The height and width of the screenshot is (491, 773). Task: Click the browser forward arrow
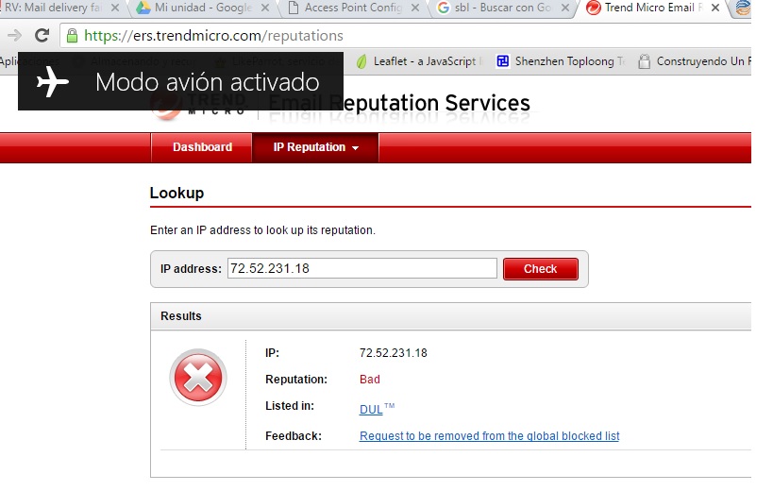(15, 36)
